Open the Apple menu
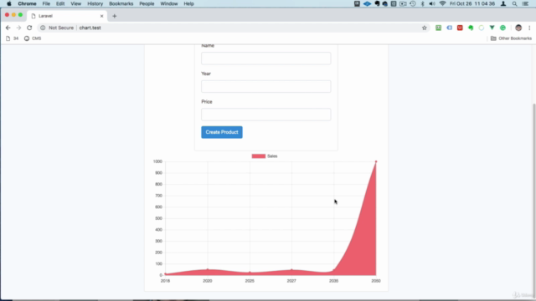Image resolution: width=536 pixels, height=301 pixels. [9, 3]
